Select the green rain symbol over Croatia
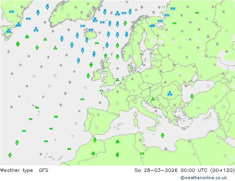The height and width of the screenshot is (181, 235). 153,99
